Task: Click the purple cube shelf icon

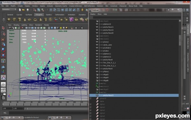Action: tap(71, 19)
